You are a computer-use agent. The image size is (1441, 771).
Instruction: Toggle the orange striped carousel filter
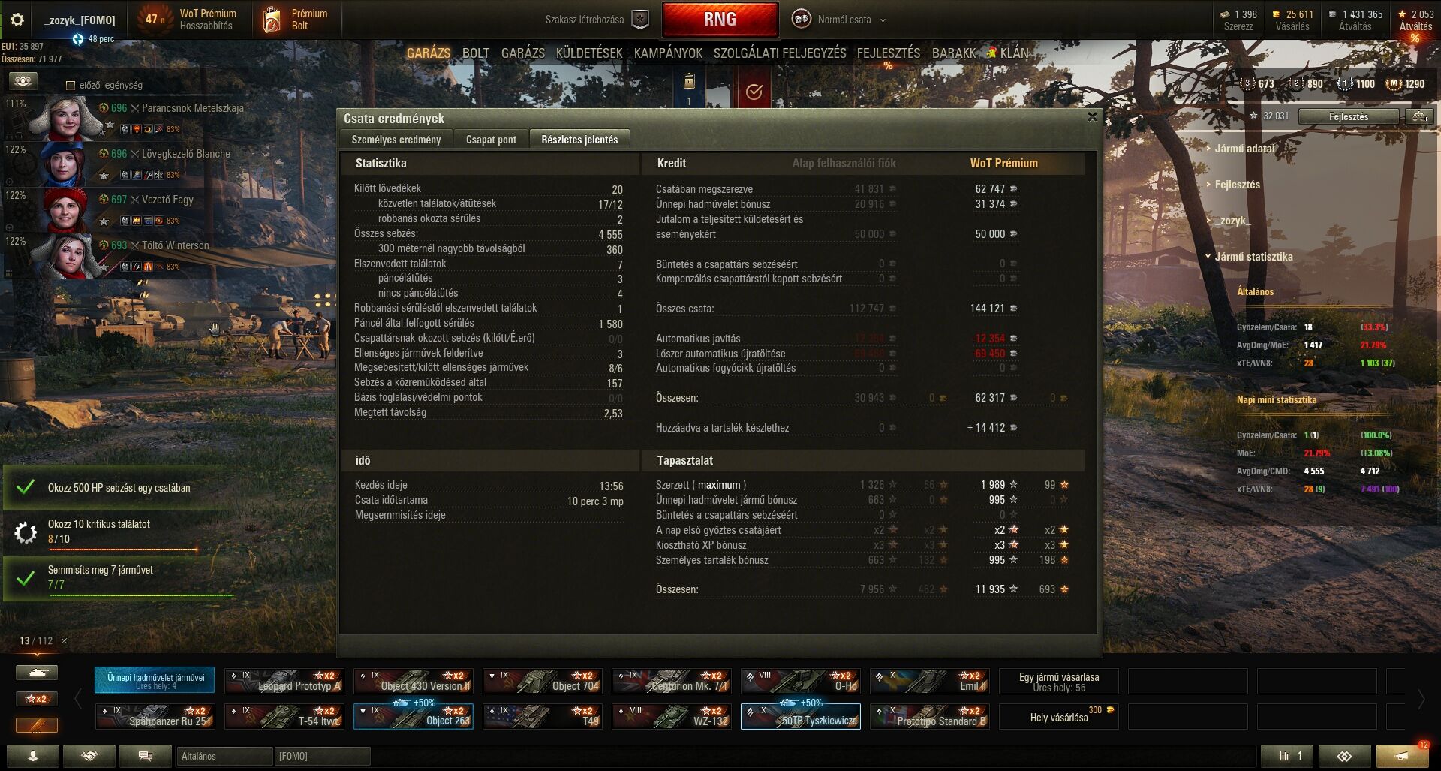coord(36,725)
